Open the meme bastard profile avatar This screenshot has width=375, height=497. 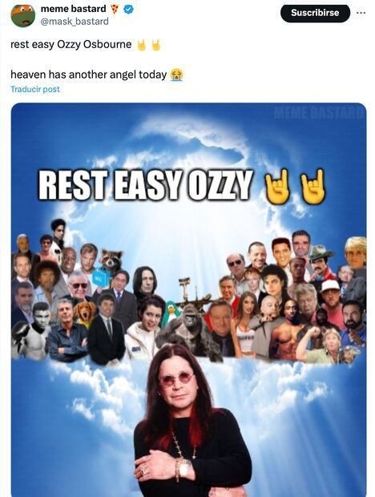(x=22, y=15)
